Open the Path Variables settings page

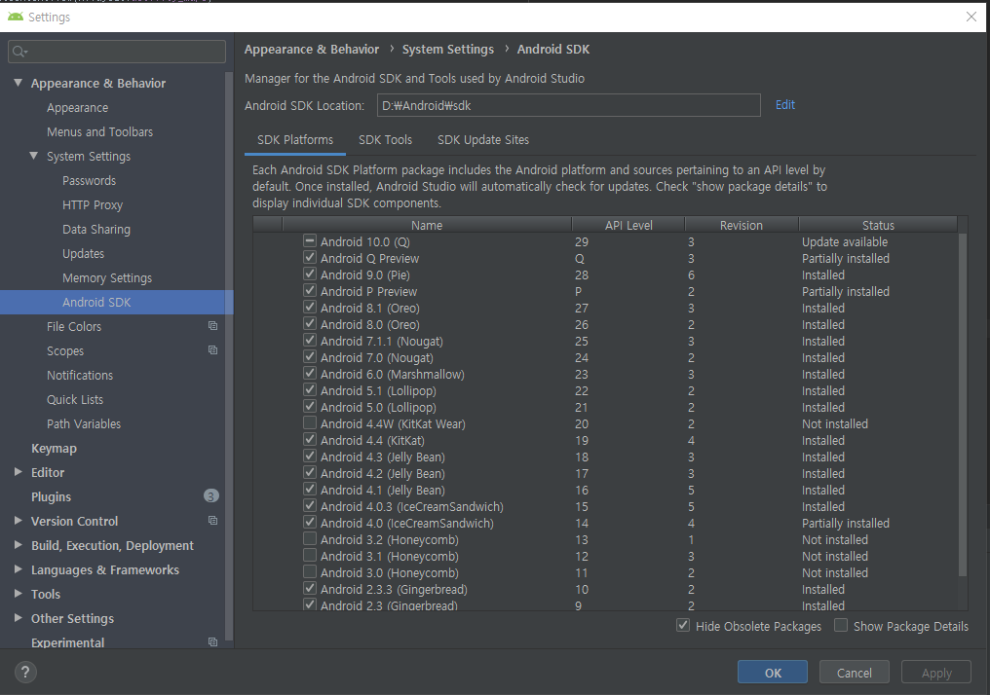coord(84,423)
